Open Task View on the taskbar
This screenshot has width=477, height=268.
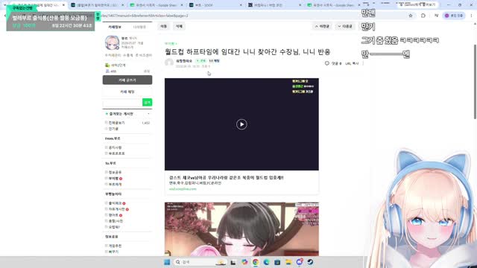[x=233, y=262]
